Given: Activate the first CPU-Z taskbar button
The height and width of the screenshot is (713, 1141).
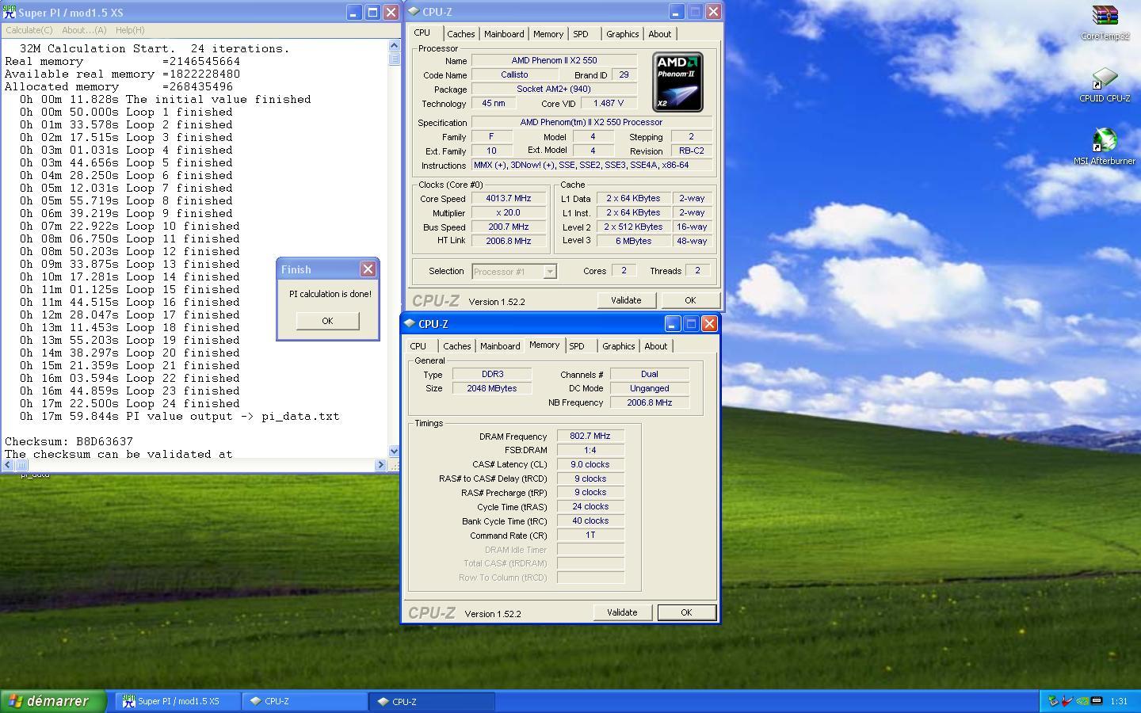Looking at the screenshot, I should pyautogui.click(x=305, y=701).
